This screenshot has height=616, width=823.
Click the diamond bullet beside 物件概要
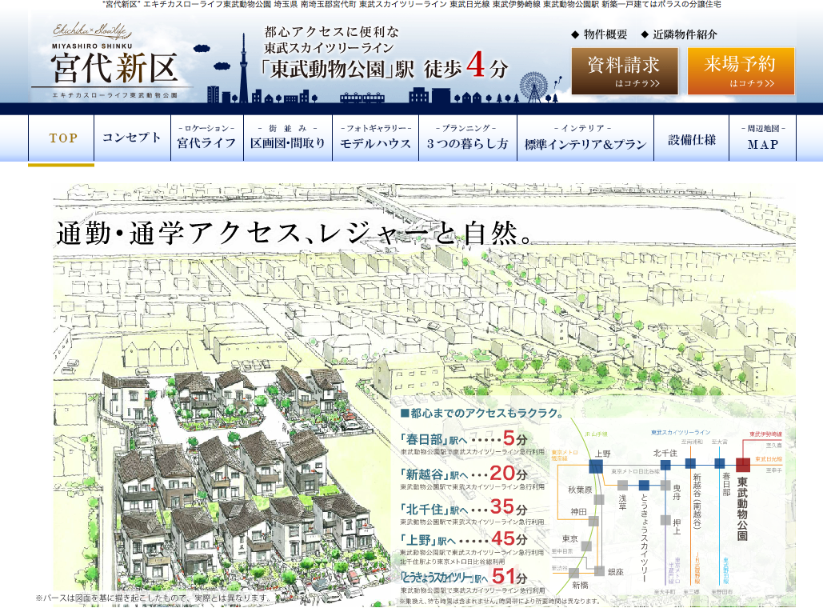pos(574,34)
